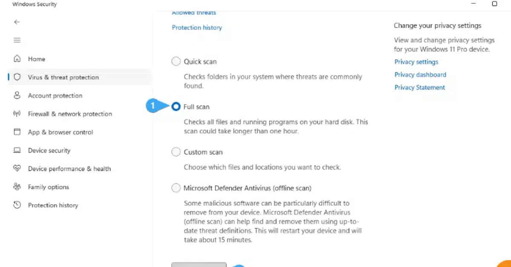Open the Privacy Statement link
The width and height of the screenshot is (511, 267).
419,88
